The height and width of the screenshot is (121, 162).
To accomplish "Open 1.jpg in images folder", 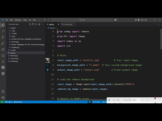I will click(13, 31).
